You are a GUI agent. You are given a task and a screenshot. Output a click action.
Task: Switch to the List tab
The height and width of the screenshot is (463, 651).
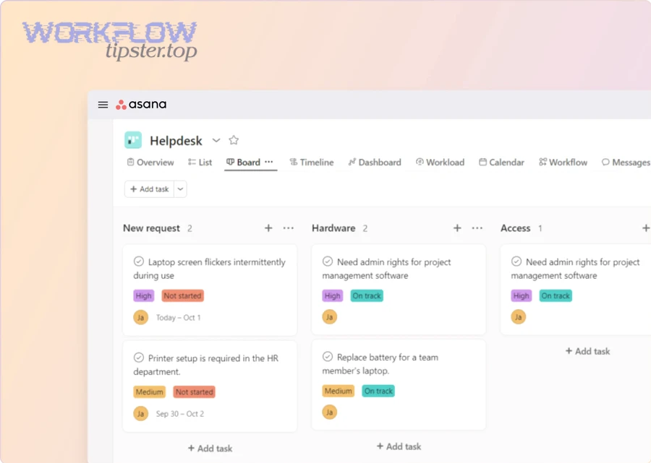point(200,162)
